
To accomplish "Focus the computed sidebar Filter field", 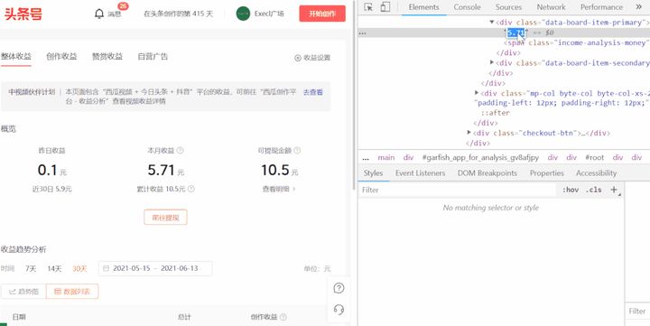I will [x=637, y=311].
